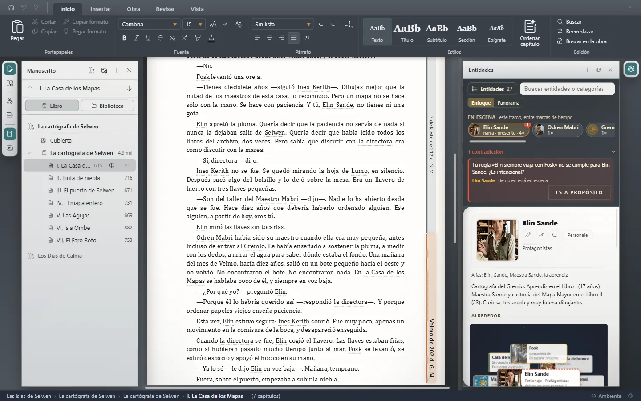Collapse La cartógrafa de Selwen tree node
The height and width of the screenshot is (401, 641).
pos(29,153)
